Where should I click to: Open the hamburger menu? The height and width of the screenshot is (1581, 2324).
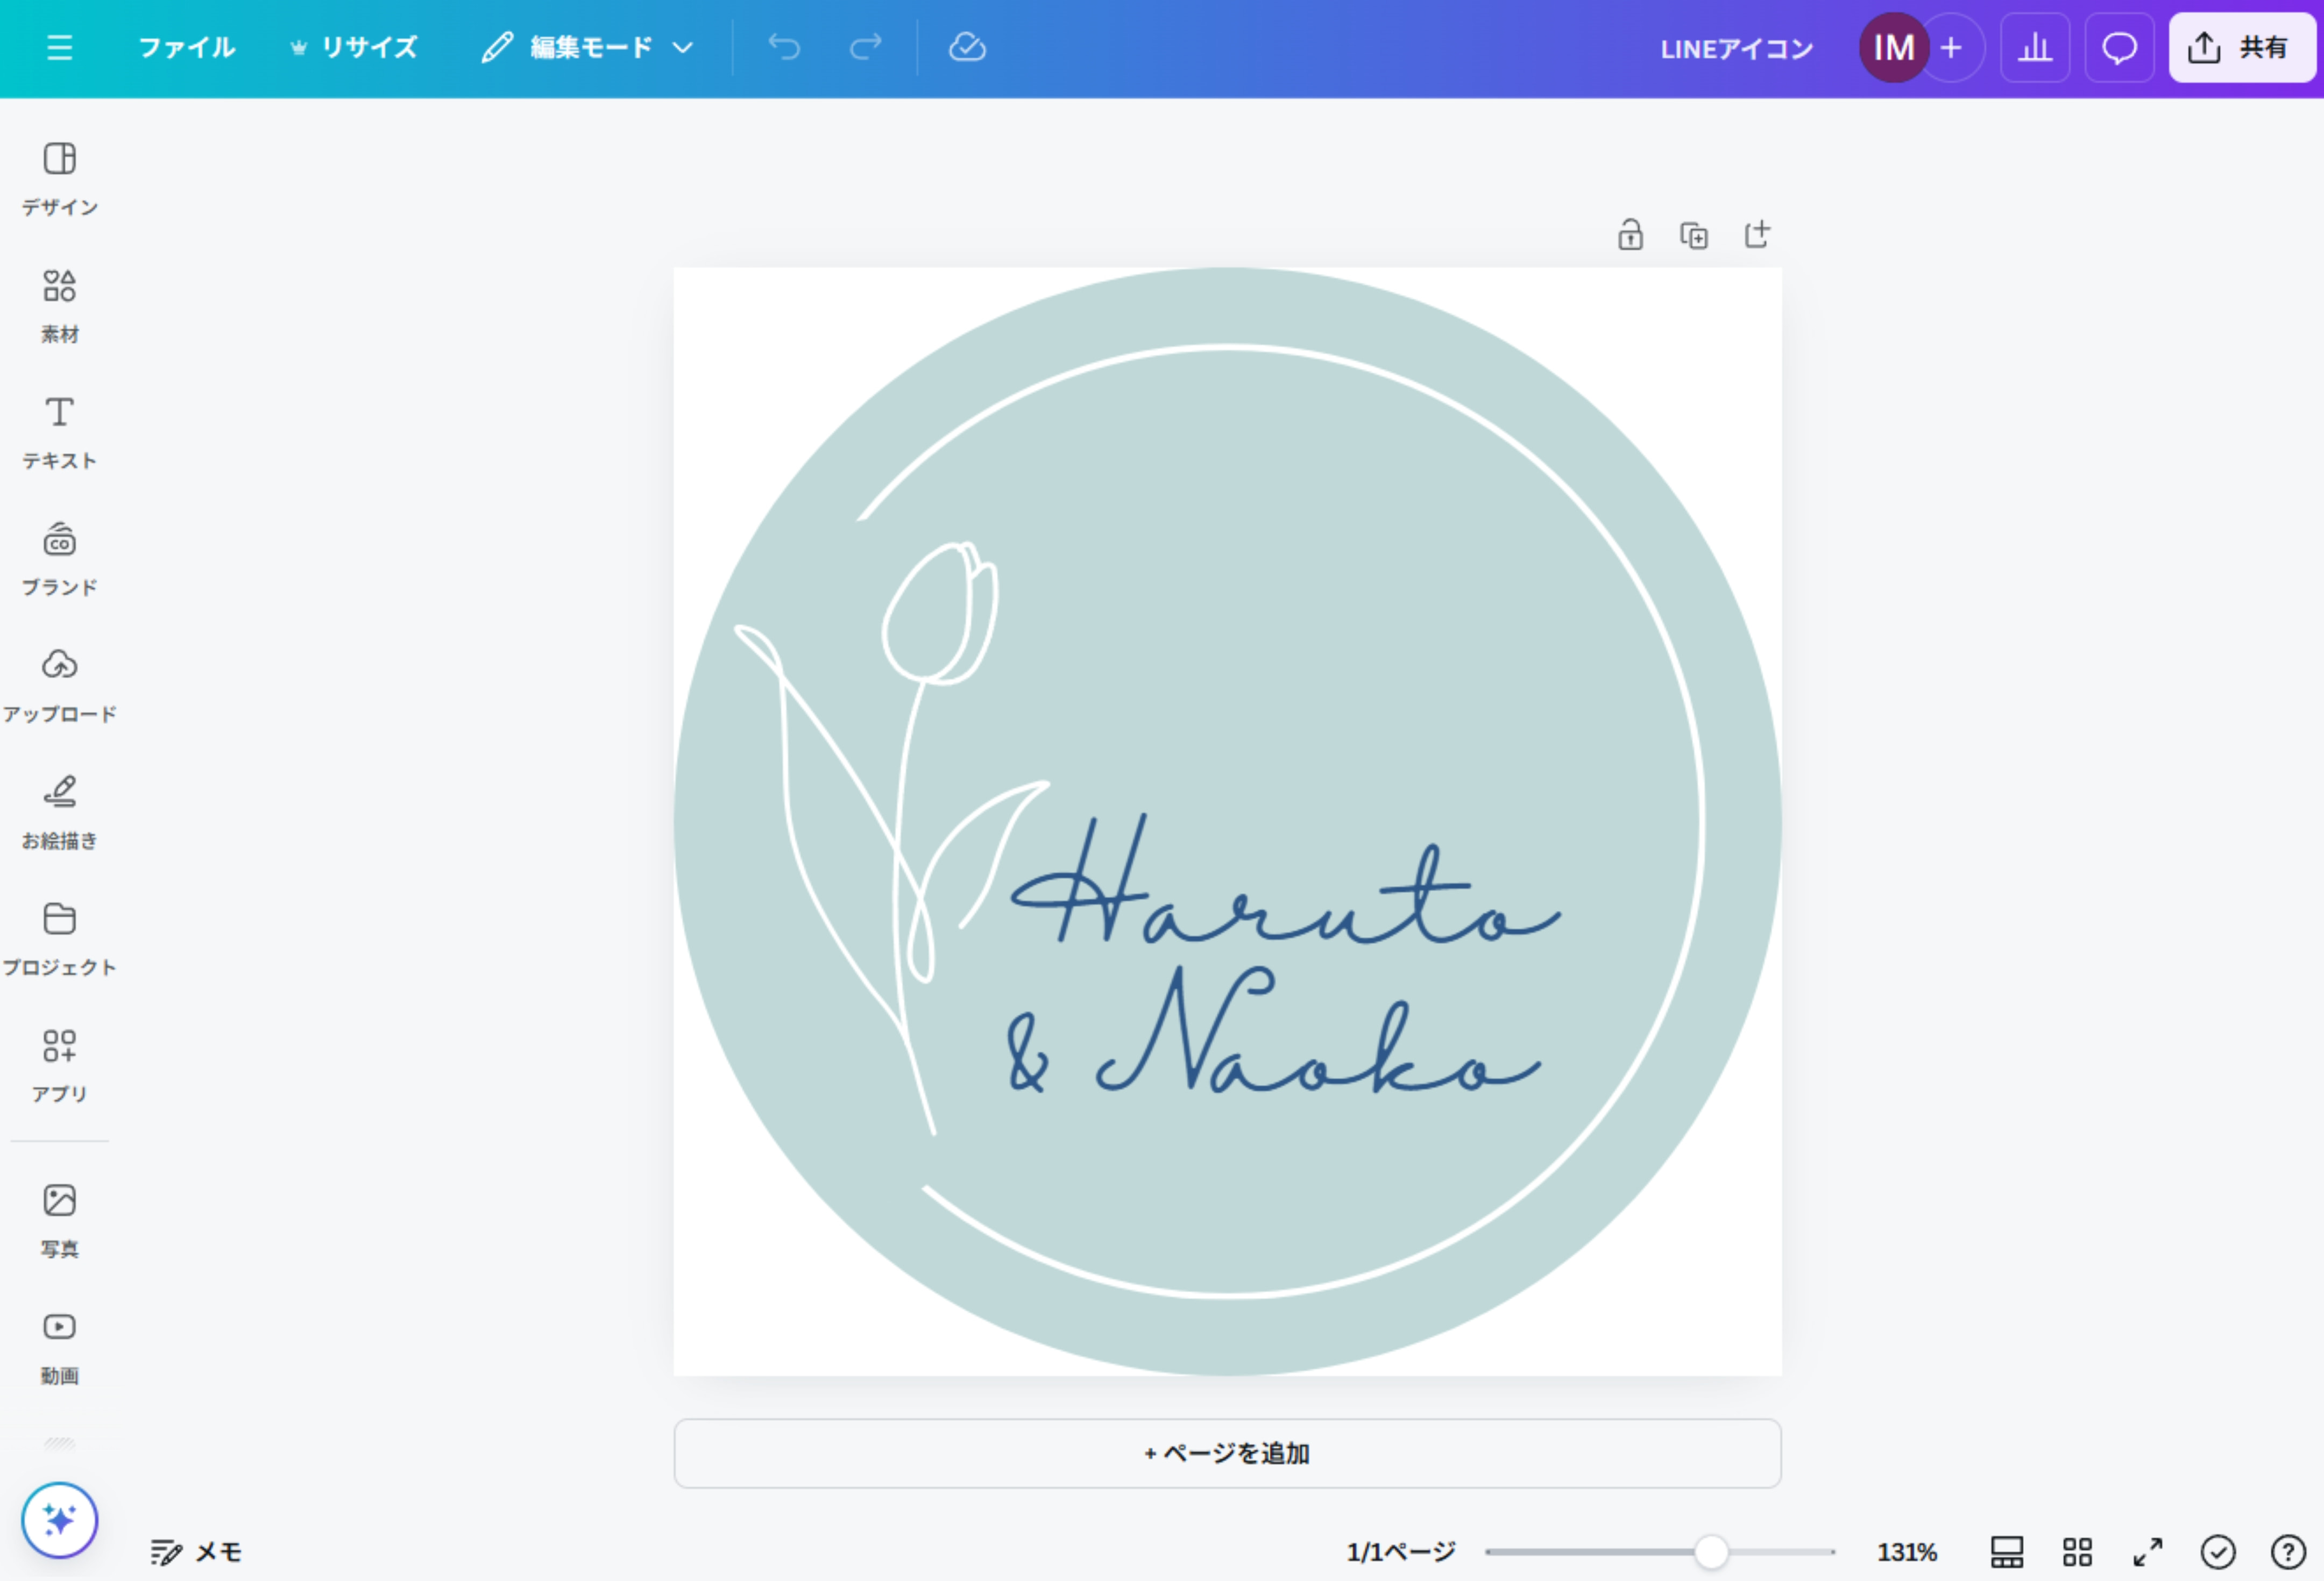point(59,47)
